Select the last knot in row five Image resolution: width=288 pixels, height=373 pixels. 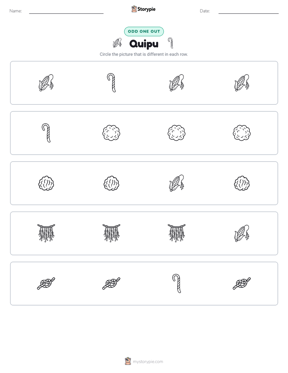[x=242, y=283]
